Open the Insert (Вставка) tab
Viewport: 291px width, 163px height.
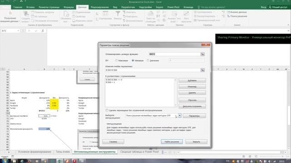30,7
